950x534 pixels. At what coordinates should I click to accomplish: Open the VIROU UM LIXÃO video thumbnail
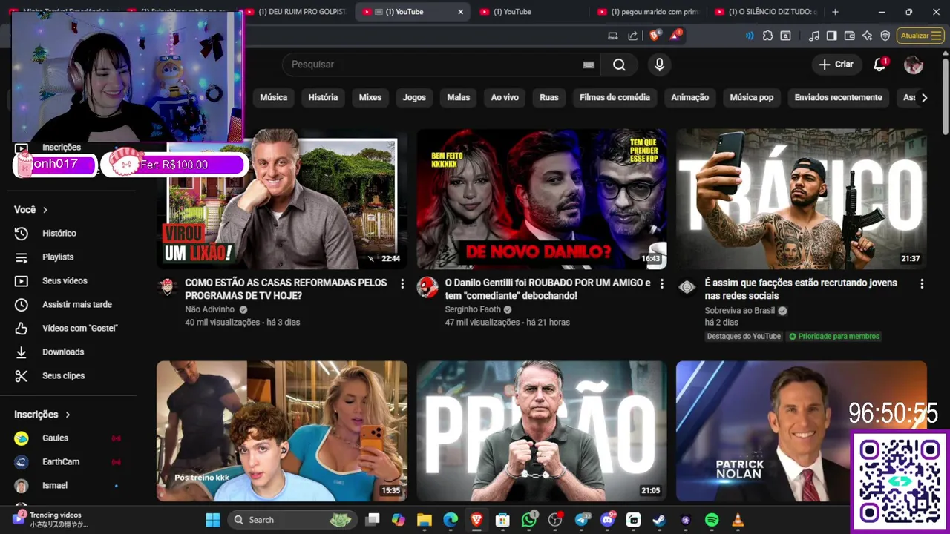coord(282,199)
